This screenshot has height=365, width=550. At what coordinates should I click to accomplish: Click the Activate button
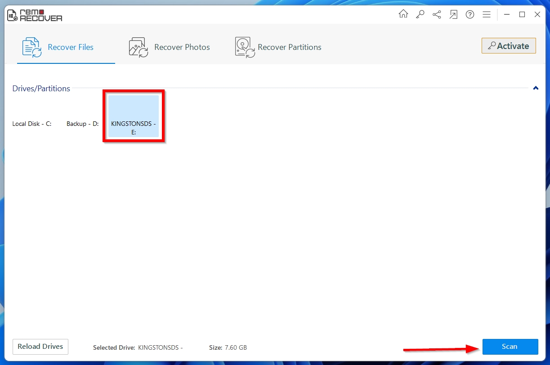pyautogui.click(x=509, y=46)
